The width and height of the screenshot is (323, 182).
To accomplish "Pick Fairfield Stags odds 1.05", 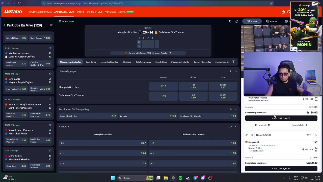I will (16, 38).
